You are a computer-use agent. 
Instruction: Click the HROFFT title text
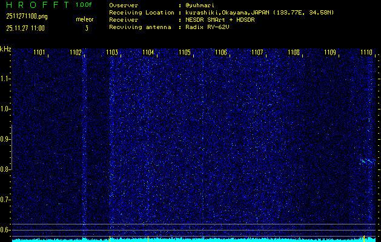(x=38, y=5)
